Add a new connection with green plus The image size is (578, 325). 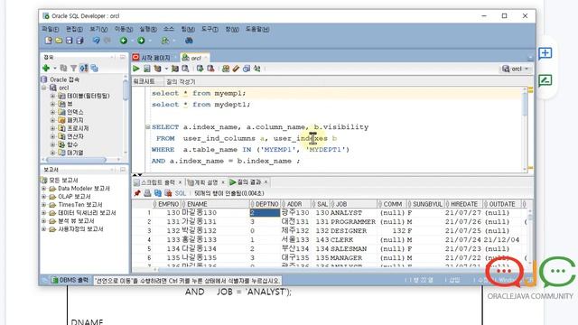click(46, 68)
